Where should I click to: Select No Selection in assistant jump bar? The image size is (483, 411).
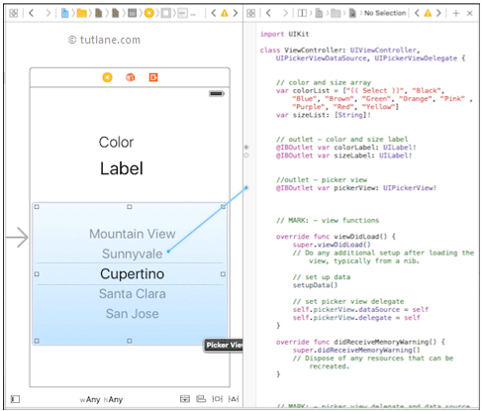(385, 13)
